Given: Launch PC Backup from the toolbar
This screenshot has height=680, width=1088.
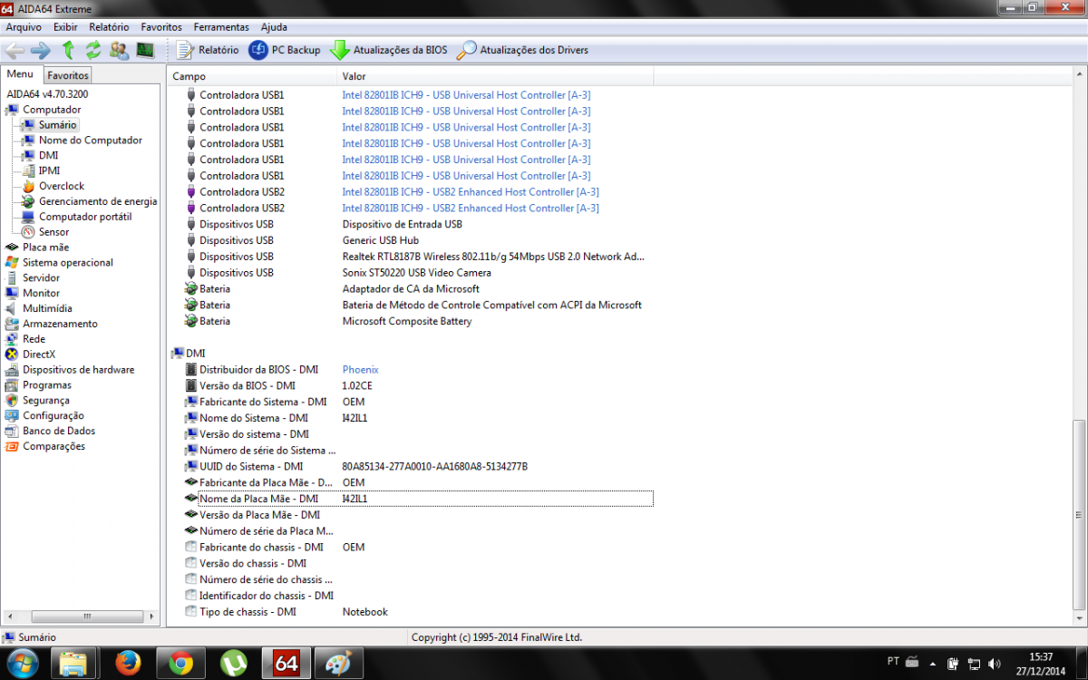Looking at the screenshot, I should (285, 50).
